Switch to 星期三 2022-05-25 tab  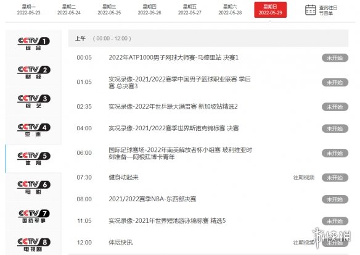pyautogui.click(x=109, y=10)
